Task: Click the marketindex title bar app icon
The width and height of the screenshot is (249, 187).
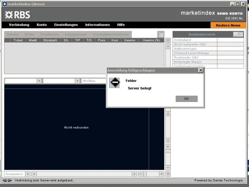Action: click(x=5, y=4)
